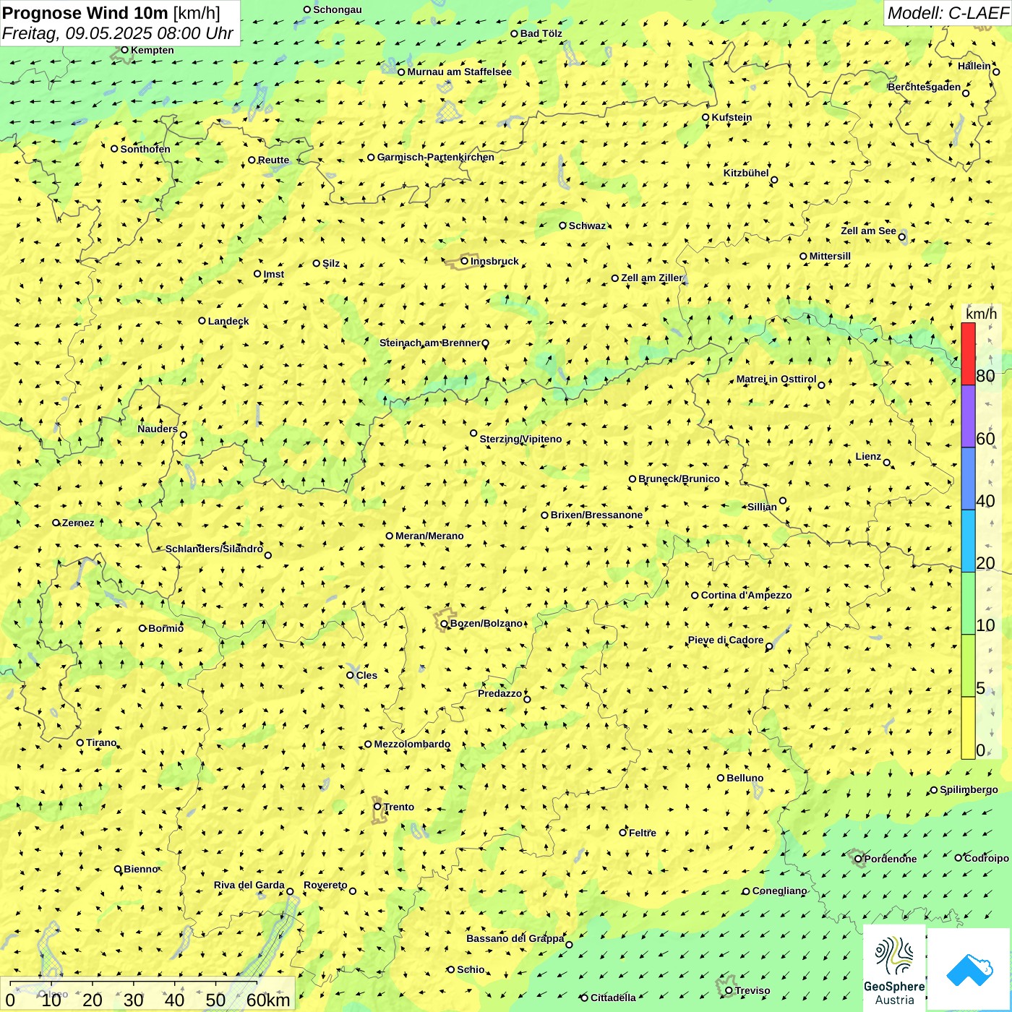The width and height of the screenshot is (1012, 1012).
Task: Click the 'Brixen/Bressanone' label
Action: tap(596, 515)
